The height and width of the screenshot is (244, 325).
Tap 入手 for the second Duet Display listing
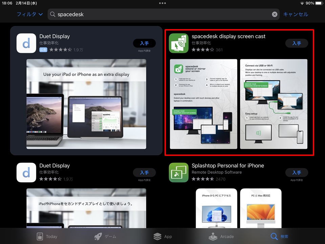coord(144,172)
